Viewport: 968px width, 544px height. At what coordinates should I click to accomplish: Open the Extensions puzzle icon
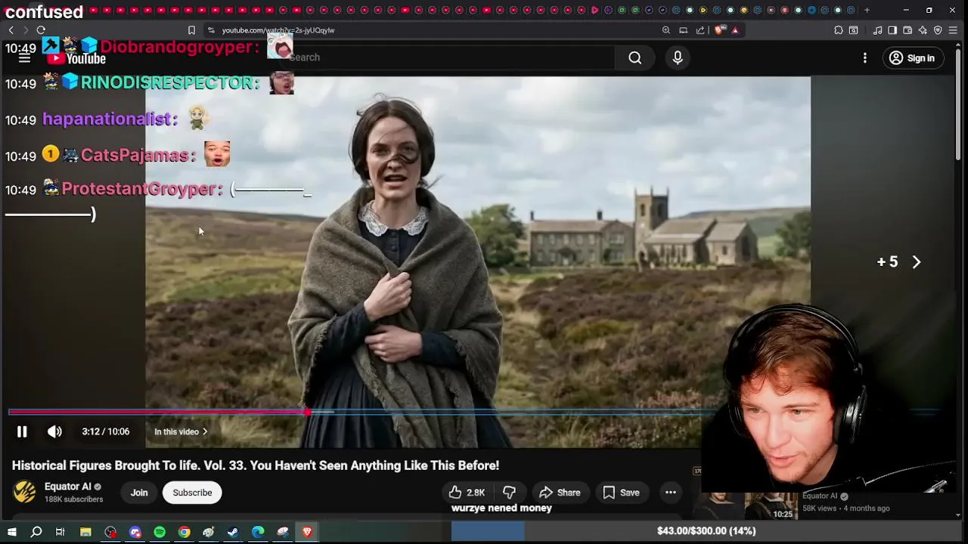(x=839, y=30)
